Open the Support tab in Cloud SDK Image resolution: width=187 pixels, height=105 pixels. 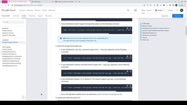click(40, 16)
